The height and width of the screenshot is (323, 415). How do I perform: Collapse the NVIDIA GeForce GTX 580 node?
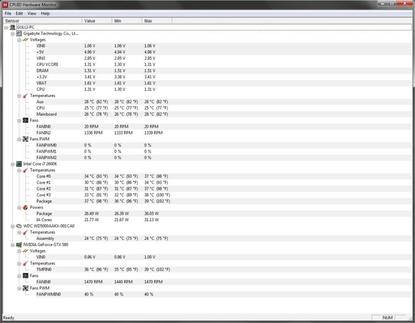click(13, 245)
